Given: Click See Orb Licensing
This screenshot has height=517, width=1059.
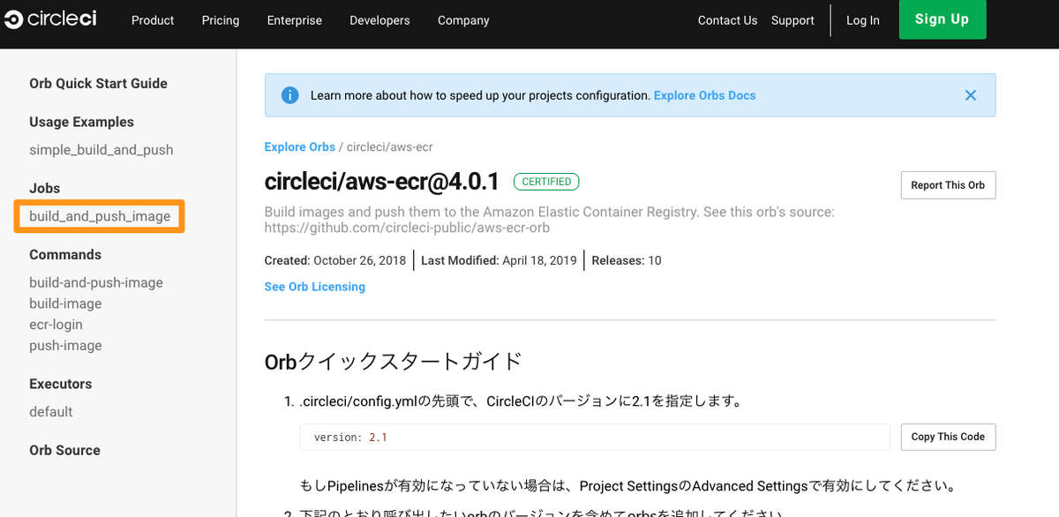Looking at the screenshot, I should point(314,286).
